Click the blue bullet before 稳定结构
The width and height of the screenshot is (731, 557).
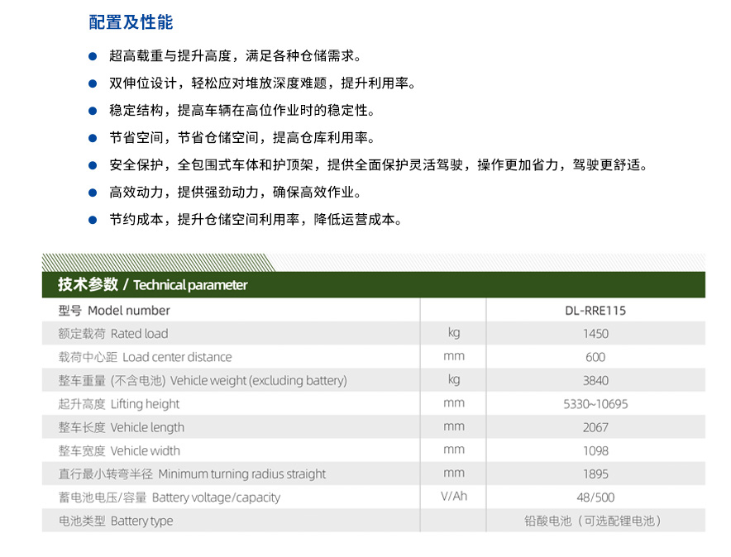93,111
